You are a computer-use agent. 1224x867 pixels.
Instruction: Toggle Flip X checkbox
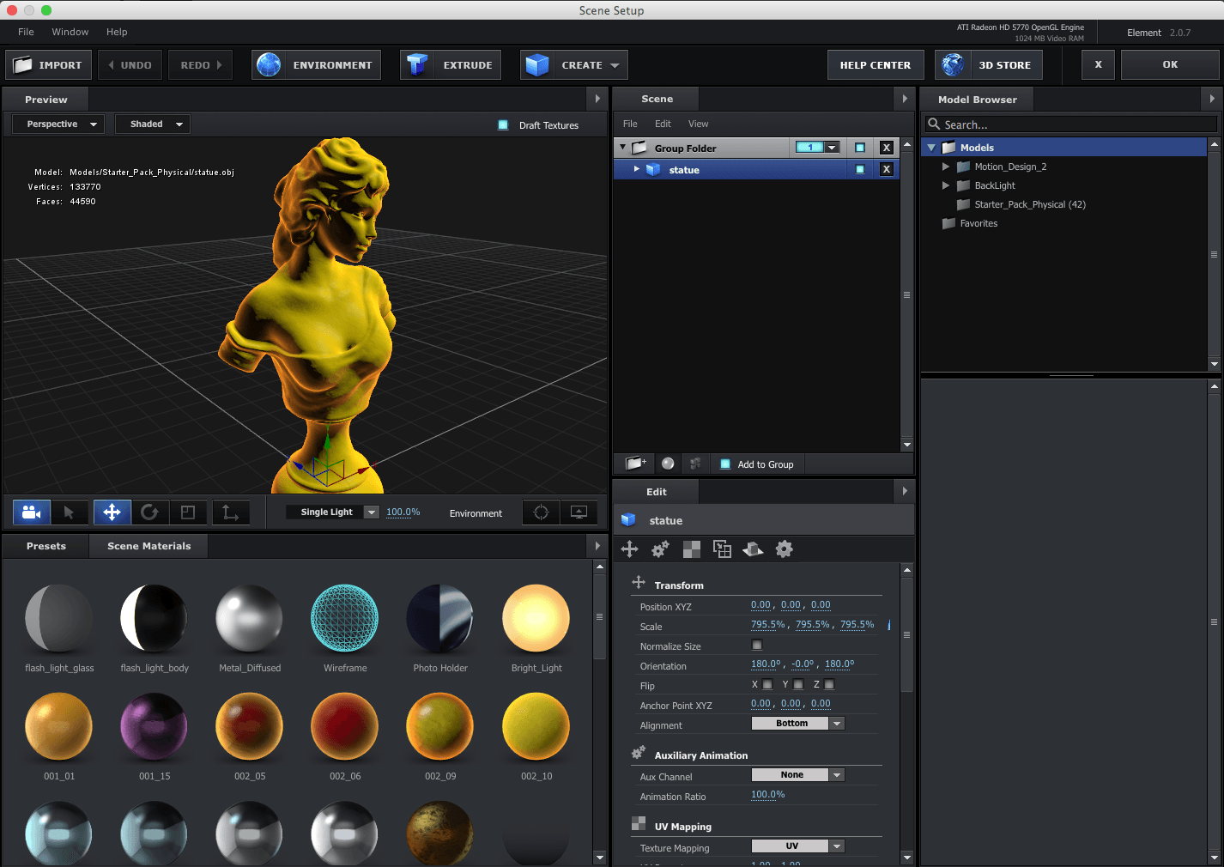click(x=767, y=684)
